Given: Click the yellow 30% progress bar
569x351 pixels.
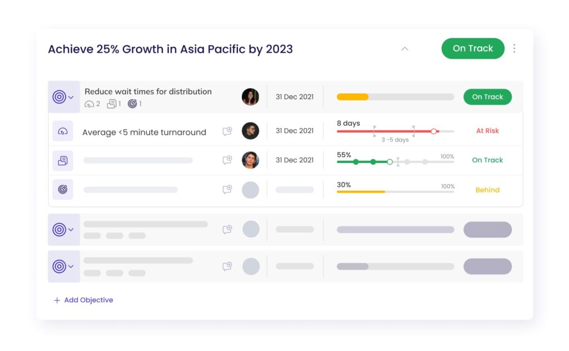Looking at the screenshot, I should (395, 192).
